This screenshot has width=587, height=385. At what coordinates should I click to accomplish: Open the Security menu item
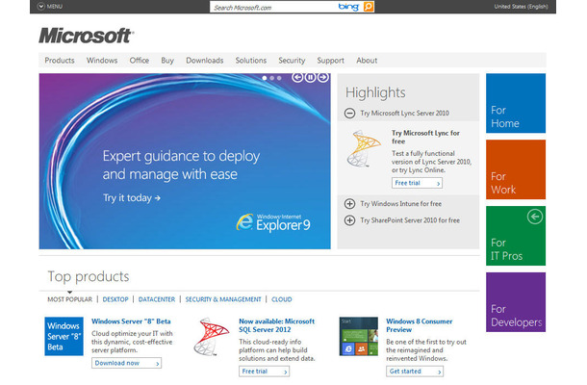point(292,61)
